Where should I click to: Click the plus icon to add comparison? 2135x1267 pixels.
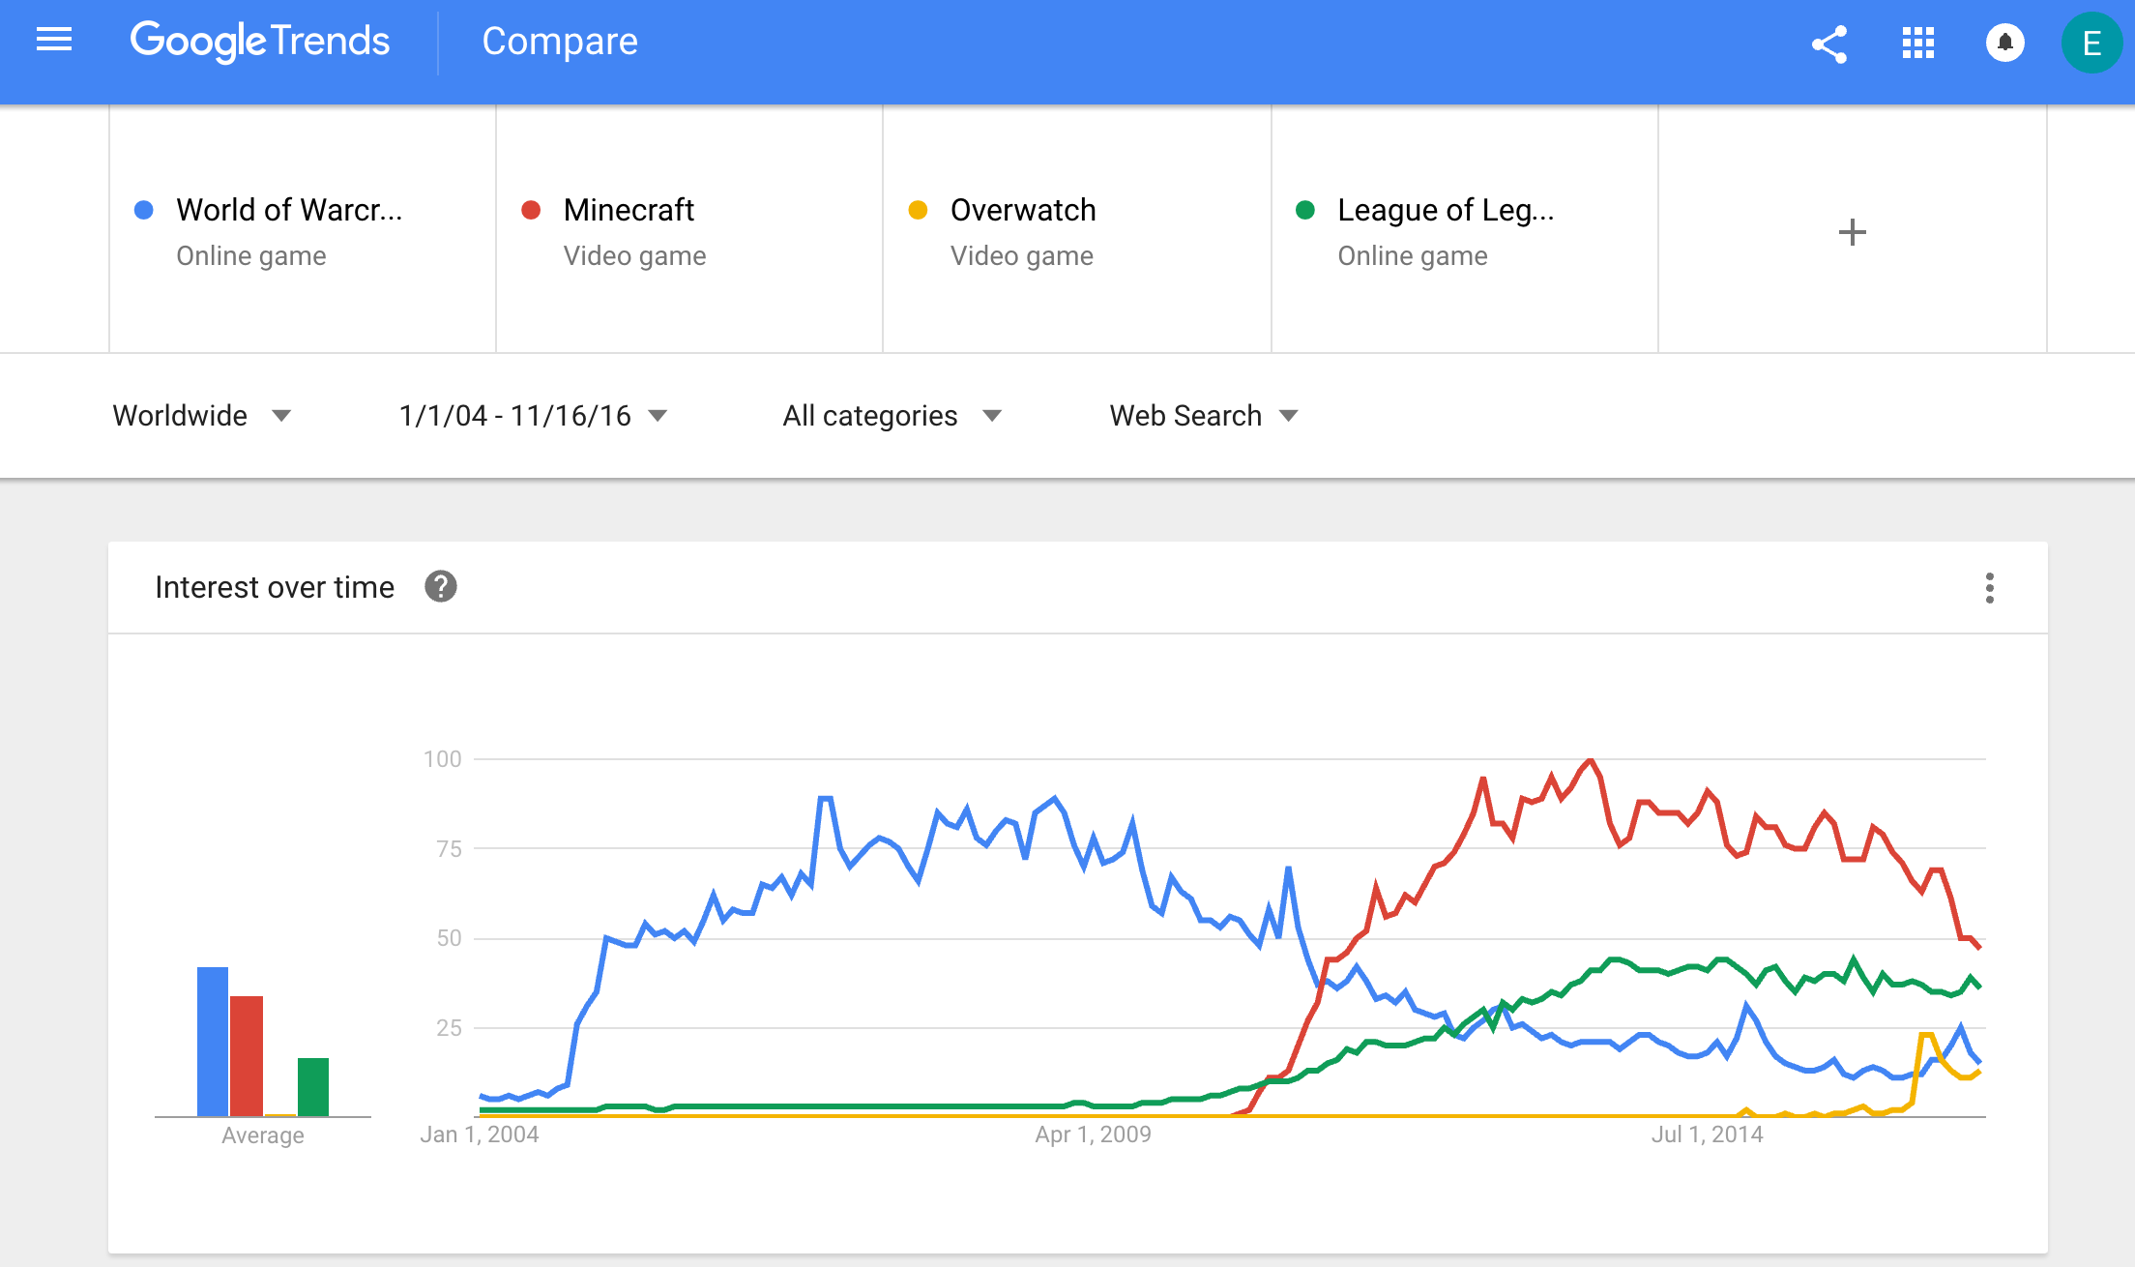[x=1852, y=232]
